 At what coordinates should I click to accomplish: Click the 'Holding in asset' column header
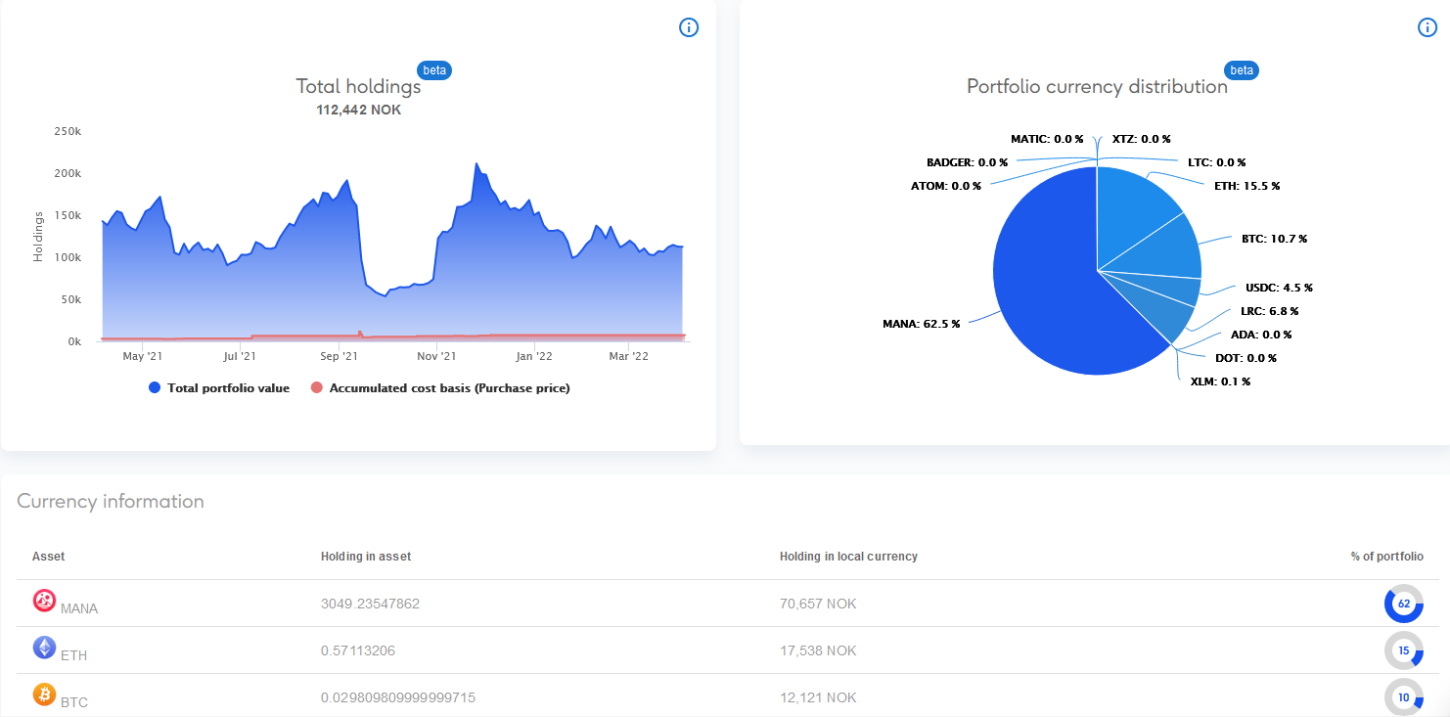tap(366, 557)
